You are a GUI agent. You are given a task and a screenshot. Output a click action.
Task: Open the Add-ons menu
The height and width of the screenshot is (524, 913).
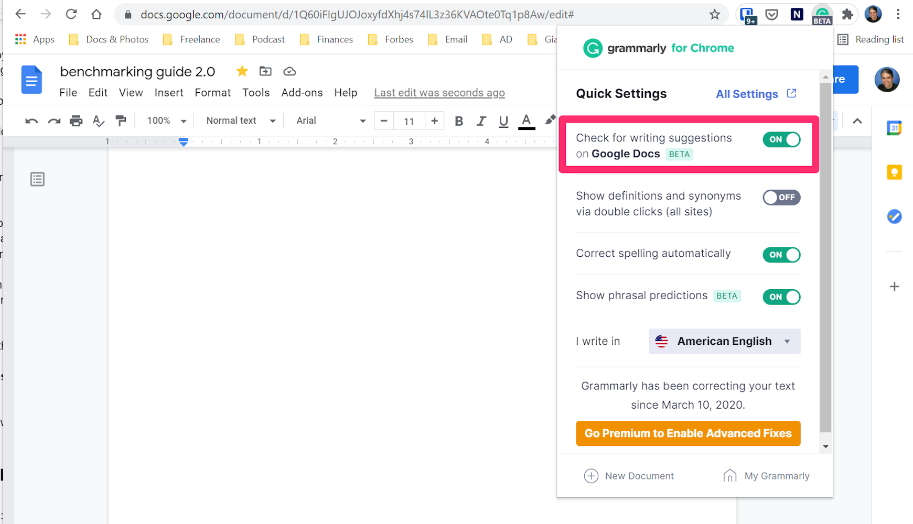pos(302,93)
